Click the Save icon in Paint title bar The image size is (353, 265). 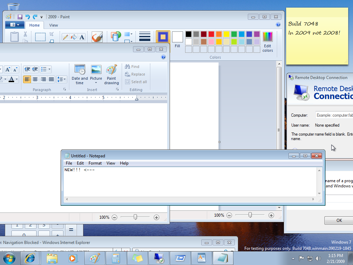tap(20, 17)
